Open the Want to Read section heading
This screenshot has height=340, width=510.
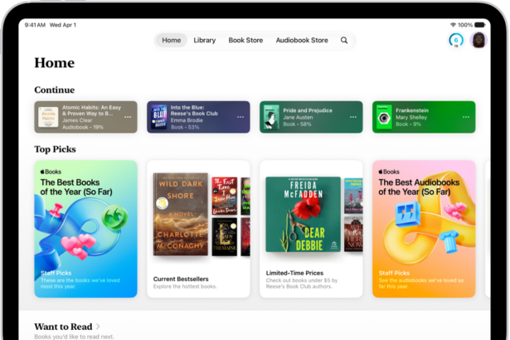click(x=63, y=327)
